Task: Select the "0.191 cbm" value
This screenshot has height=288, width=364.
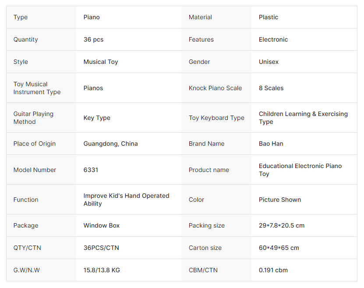Action: tap(273, 270)
